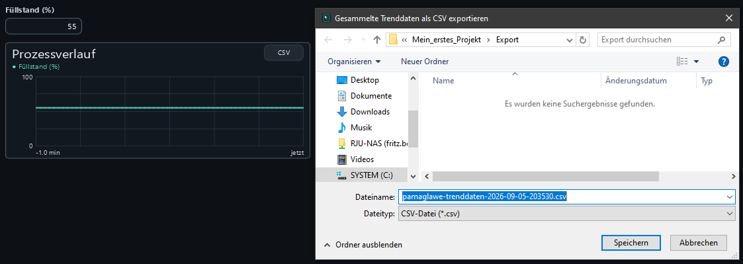Click the dialog title bar app icon
743x264 pixels.
tap(326, 19)
